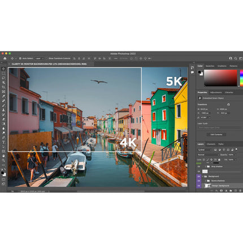The width and height of the screenshot is (243, 243).
Task: Select the Object Selection tool
Action: click(3, 83)
